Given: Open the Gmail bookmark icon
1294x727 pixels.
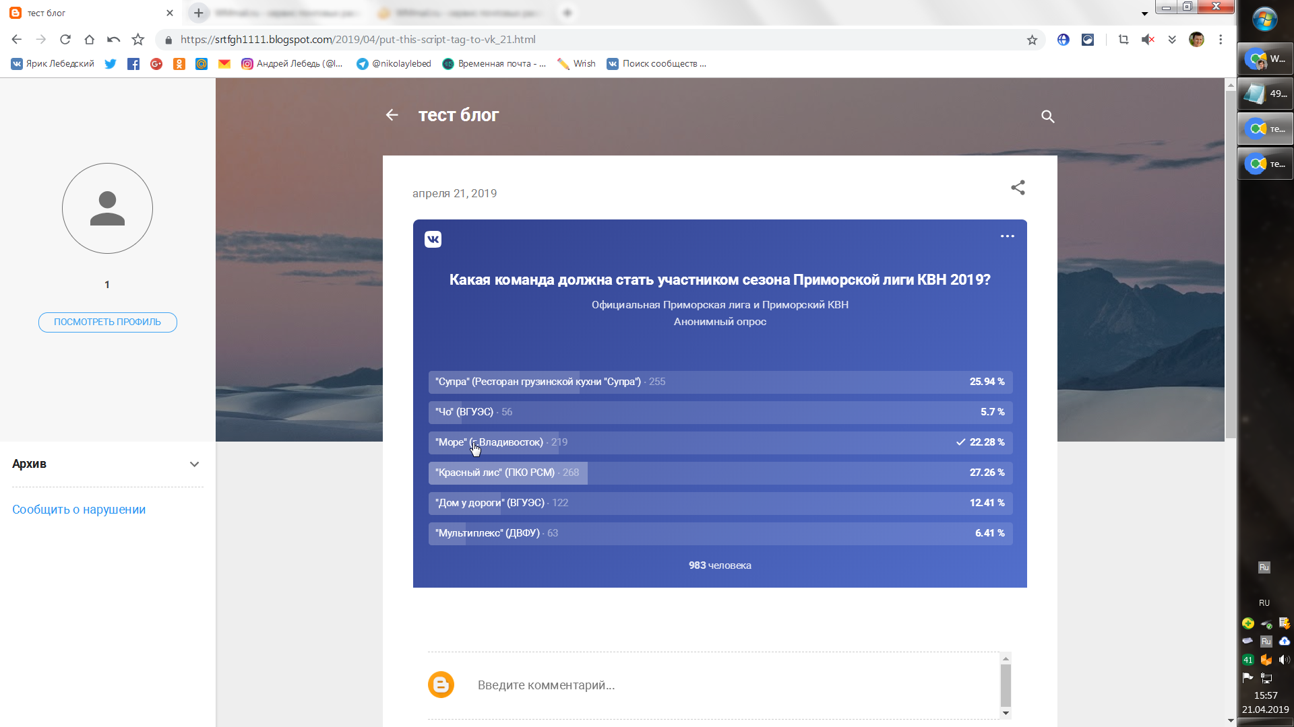Looking at the screenshot, I should (224, 64).
